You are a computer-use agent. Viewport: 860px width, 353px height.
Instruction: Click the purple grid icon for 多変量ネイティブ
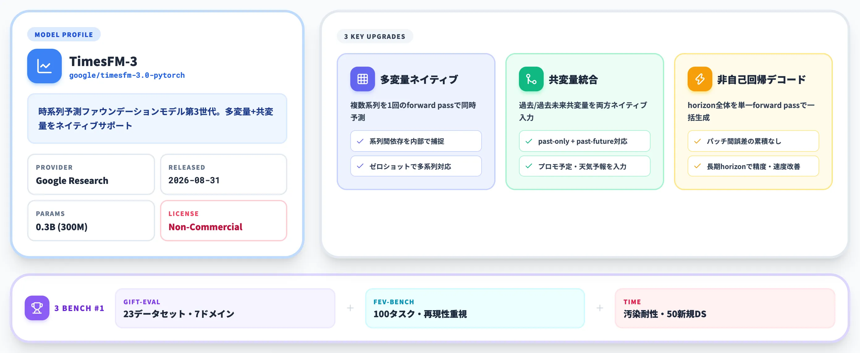[x=363, y=79]
